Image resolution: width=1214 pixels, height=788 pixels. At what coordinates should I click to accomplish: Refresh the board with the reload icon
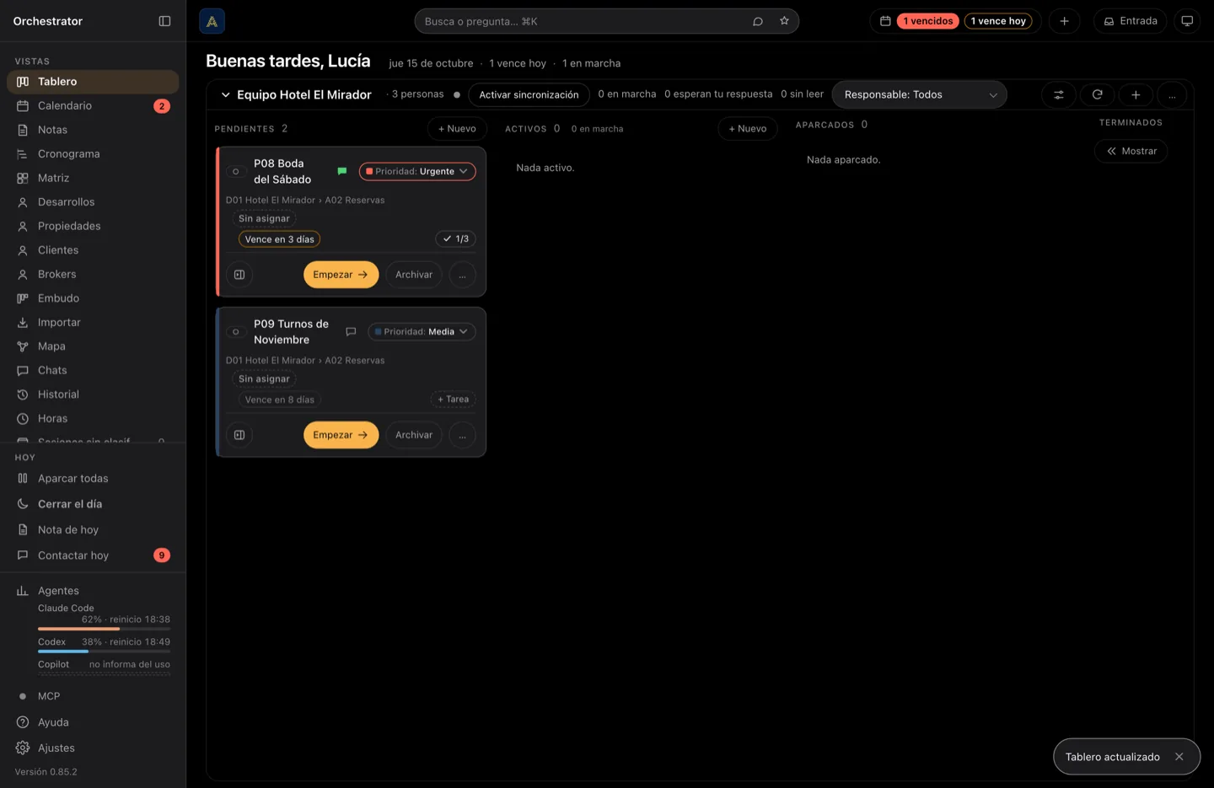1097,94
